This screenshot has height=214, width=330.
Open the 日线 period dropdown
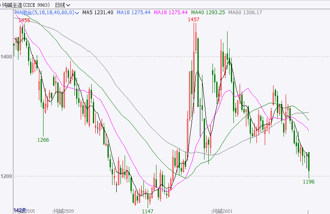pyautogui.click(x=63, y=5)
